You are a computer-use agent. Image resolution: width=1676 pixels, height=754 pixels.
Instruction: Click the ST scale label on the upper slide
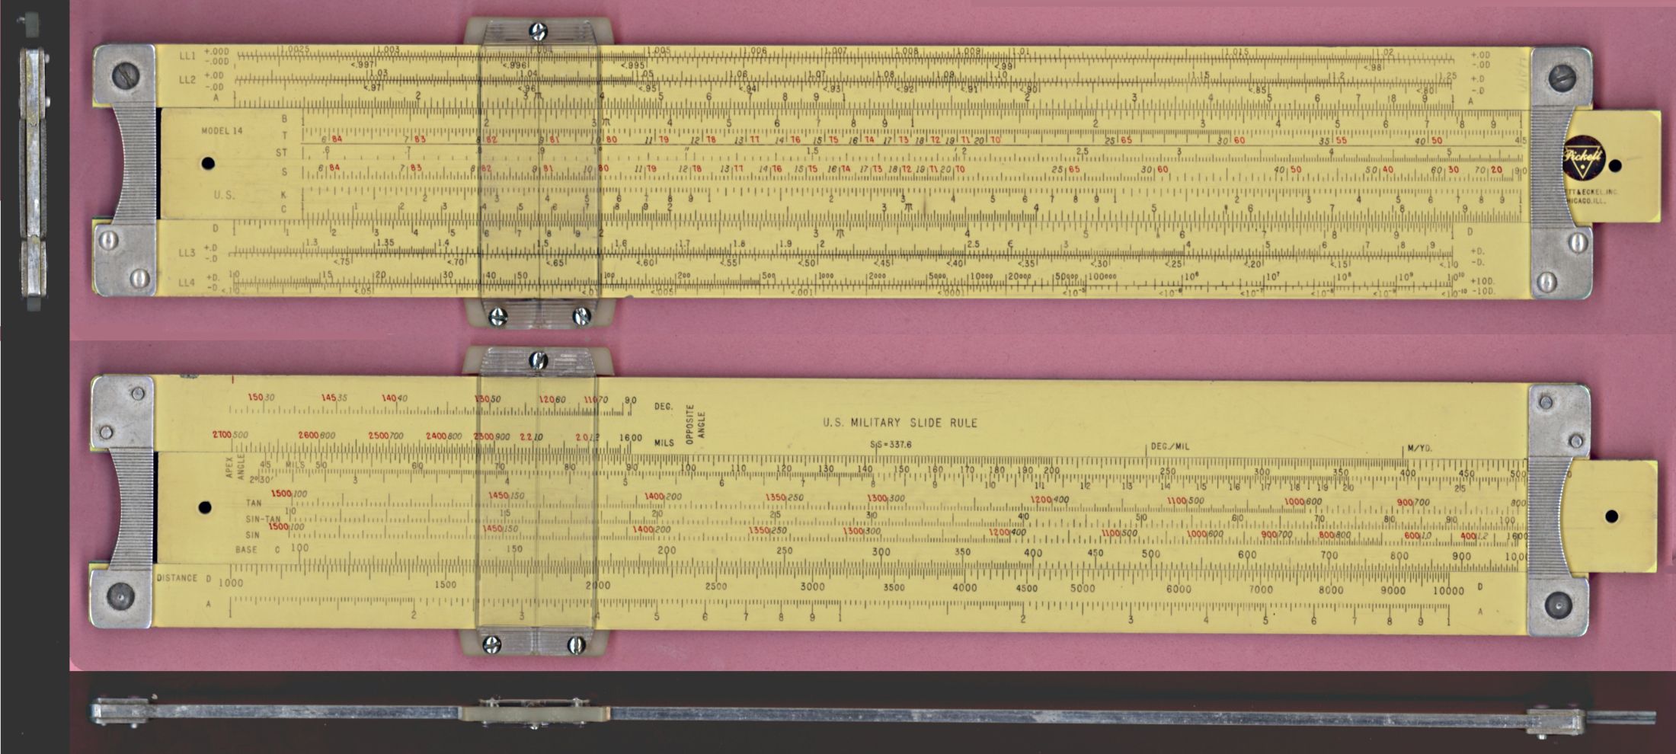point(282,153)
